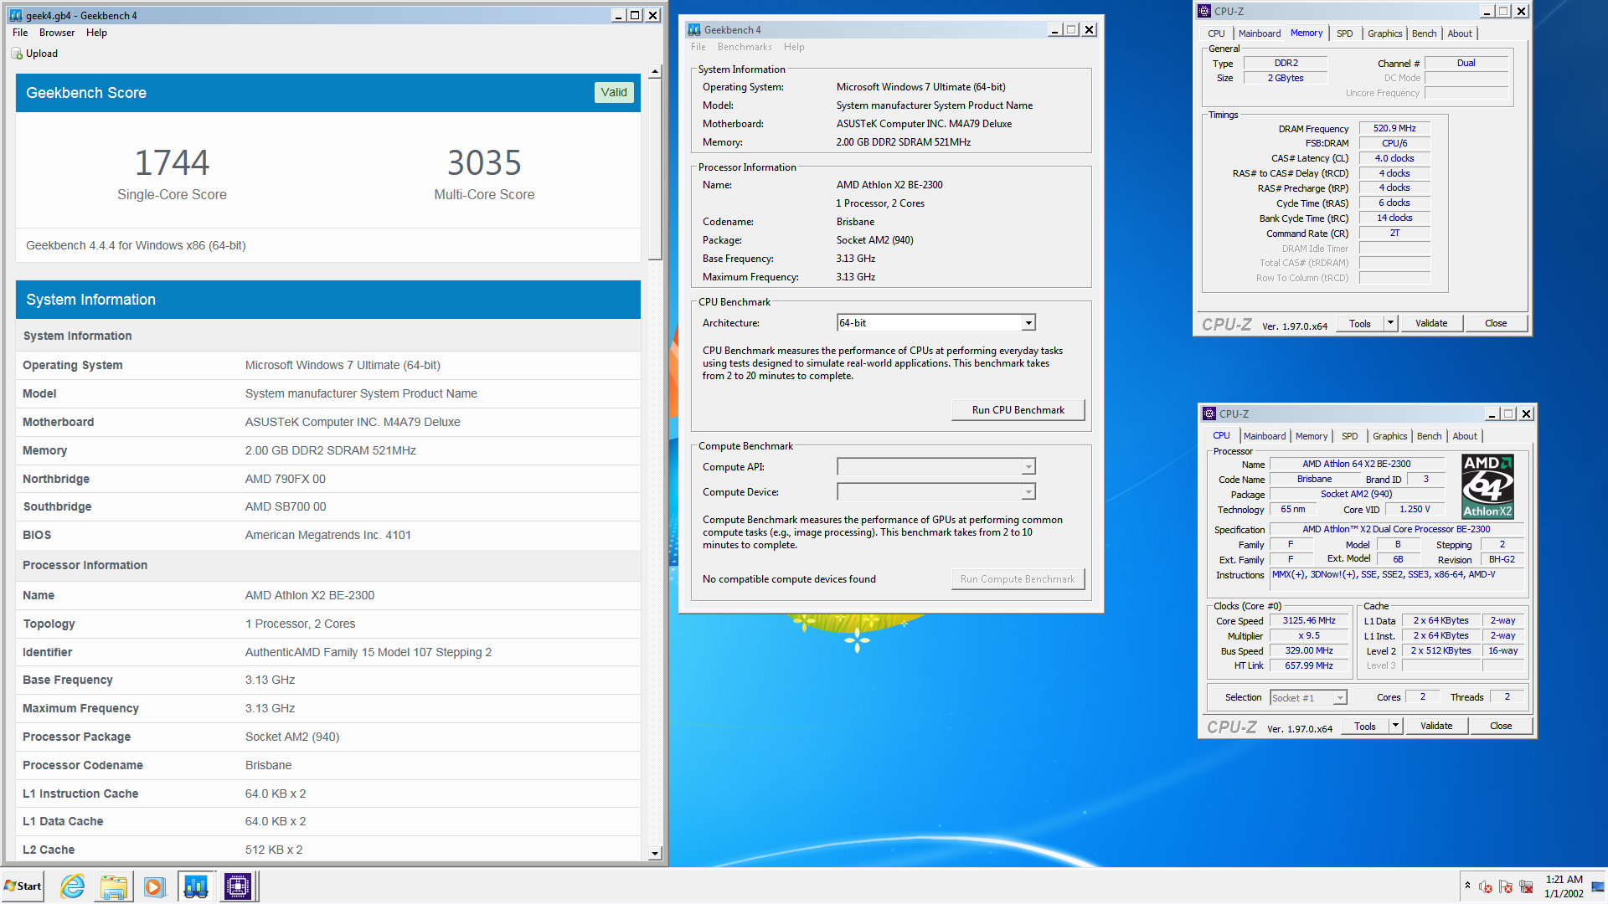Open Windows Media Player from the taskbar
Image resolution: width=1608 pixels, height=904 pixels.
click(x=155, y=886)
